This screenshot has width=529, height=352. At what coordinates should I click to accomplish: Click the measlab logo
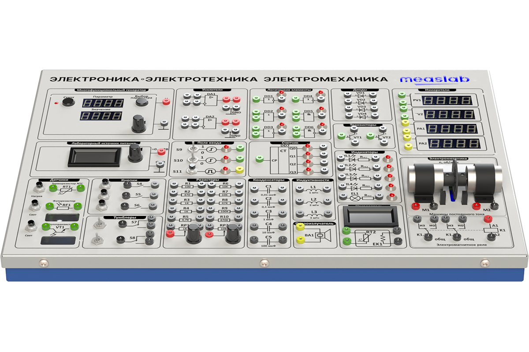tap(435, 80)
